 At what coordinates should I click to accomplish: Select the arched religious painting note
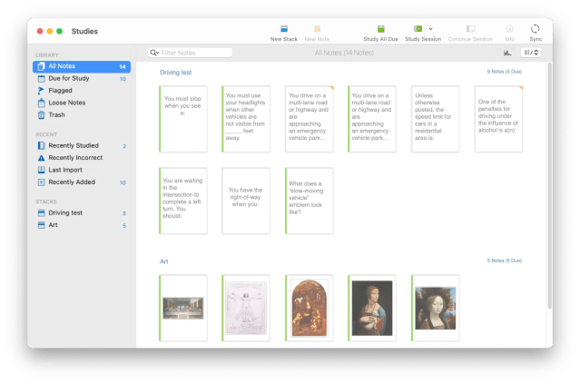point(310,308)
